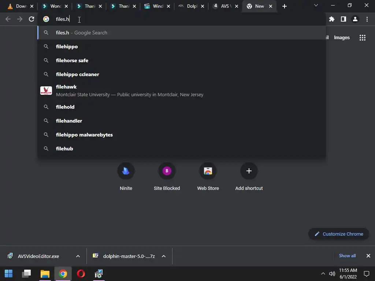The height and width of the screenshot is (281, 375).
Task: Show hidden system tray icons
Action: (x=323, y=274)
